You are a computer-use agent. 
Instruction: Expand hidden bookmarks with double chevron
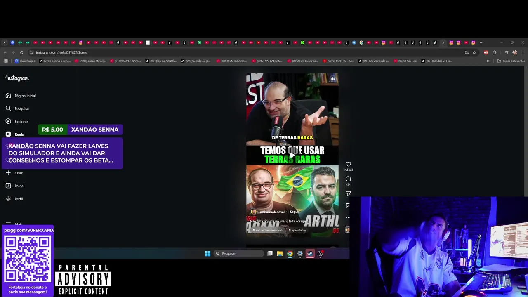488,61
